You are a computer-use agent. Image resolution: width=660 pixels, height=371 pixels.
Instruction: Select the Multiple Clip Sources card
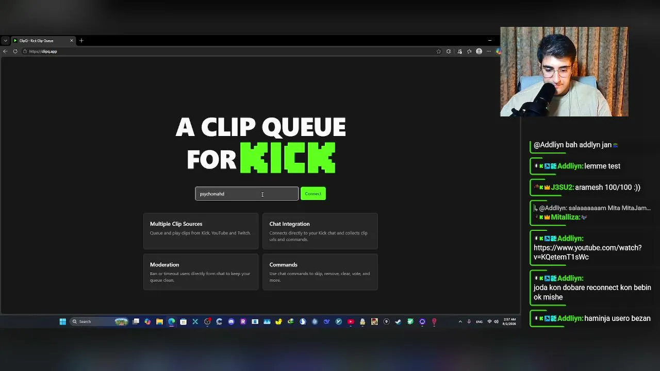[201, 231]
